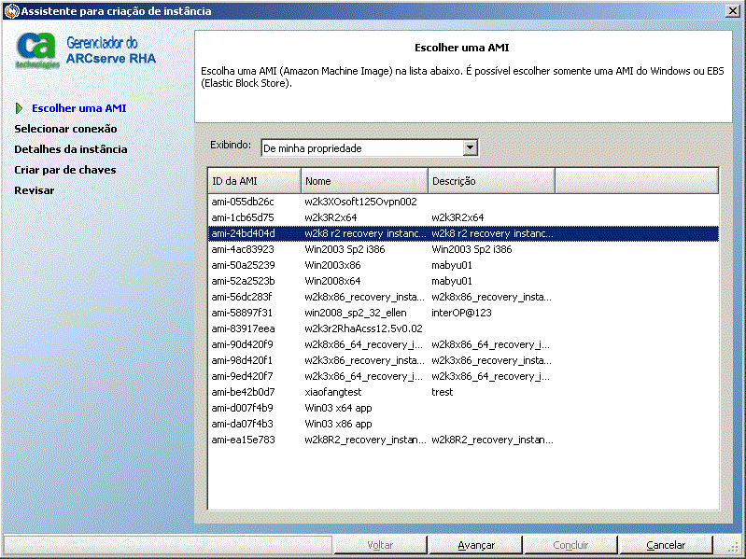Select the Detalhes da instância step
The height and width of the screenshot is (559, 746).
[x=71, y=149]
